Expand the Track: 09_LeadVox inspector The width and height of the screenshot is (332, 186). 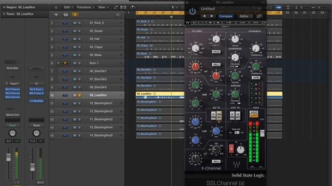pyautogui.click(x=4, y=14)
